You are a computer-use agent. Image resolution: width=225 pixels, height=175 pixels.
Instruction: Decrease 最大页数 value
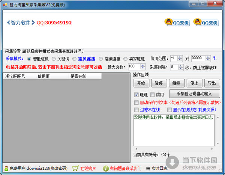[142, 68]
